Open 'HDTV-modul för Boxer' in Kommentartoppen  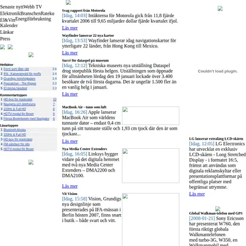click(x=18, y=114)
